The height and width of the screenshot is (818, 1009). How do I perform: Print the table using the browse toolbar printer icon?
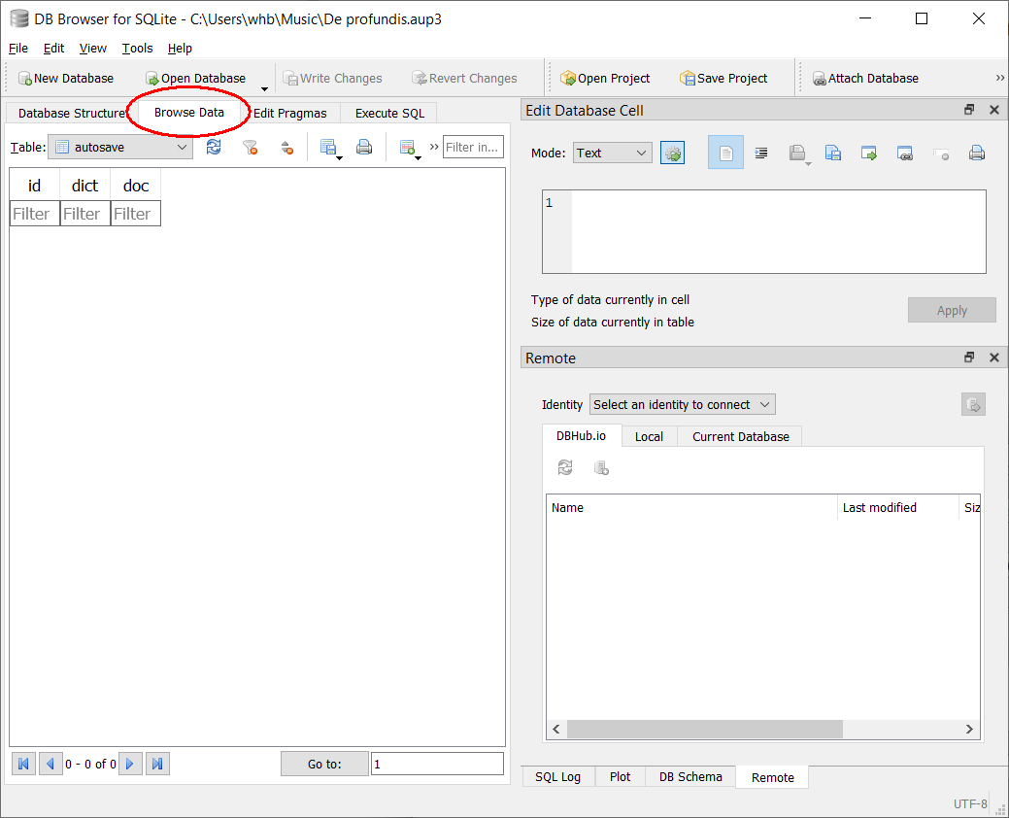pyautogui.click(x=364, y=148)
